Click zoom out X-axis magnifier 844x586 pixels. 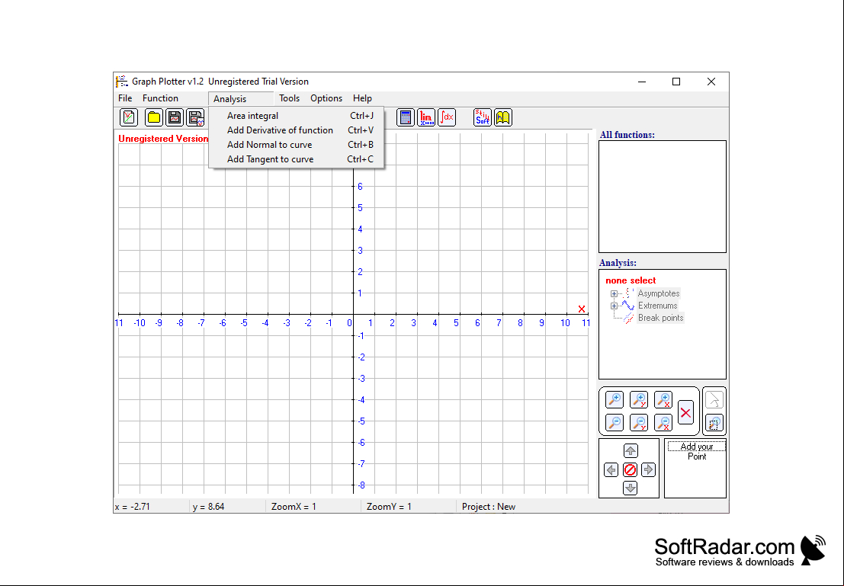click(x=663, y=422)
